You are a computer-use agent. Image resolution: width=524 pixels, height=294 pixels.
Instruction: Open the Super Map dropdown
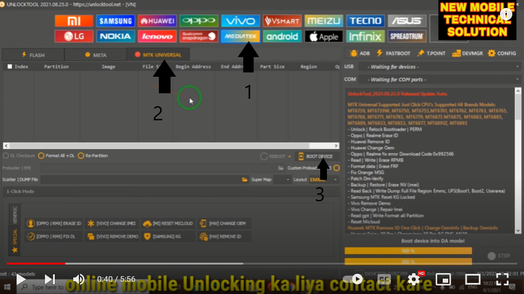[x=282, y=179]
